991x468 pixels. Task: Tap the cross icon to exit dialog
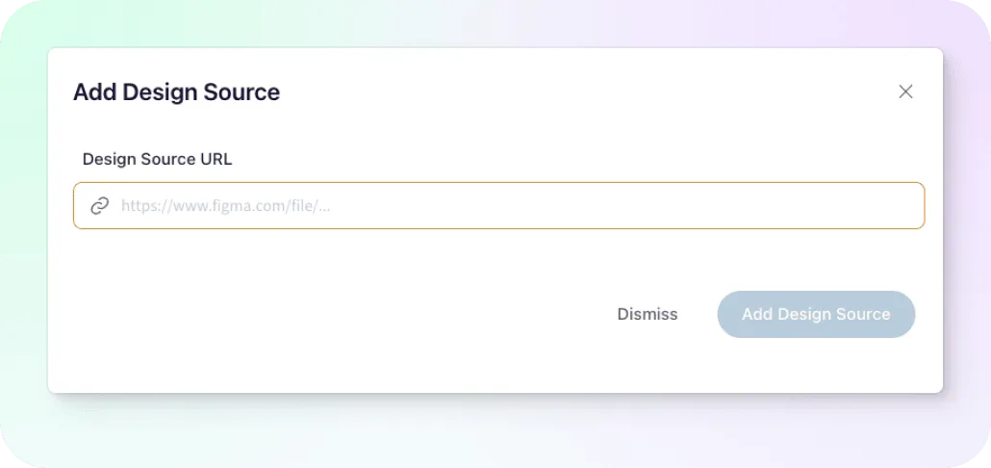[x=905, y=91]
